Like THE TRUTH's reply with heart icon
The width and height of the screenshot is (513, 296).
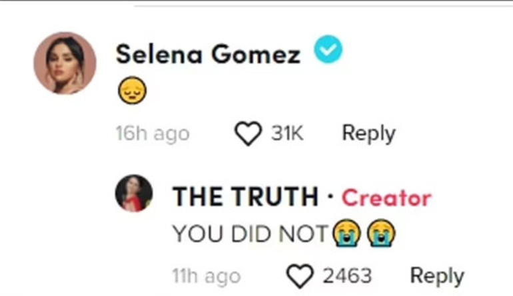point(300,275)
